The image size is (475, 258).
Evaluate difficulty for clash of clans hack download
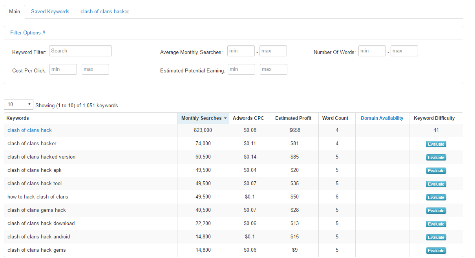[x=436, y=224]
